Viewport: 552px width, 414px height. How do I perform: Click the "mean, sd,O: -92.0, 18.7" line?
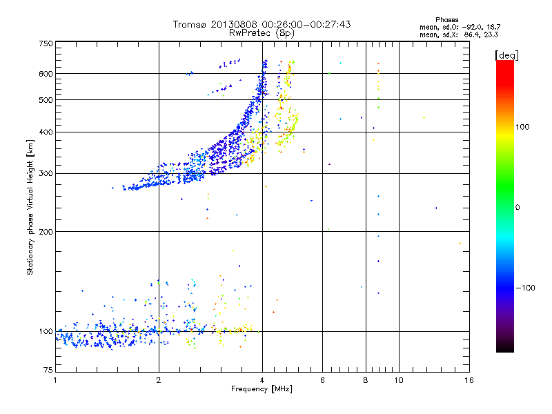460,27
